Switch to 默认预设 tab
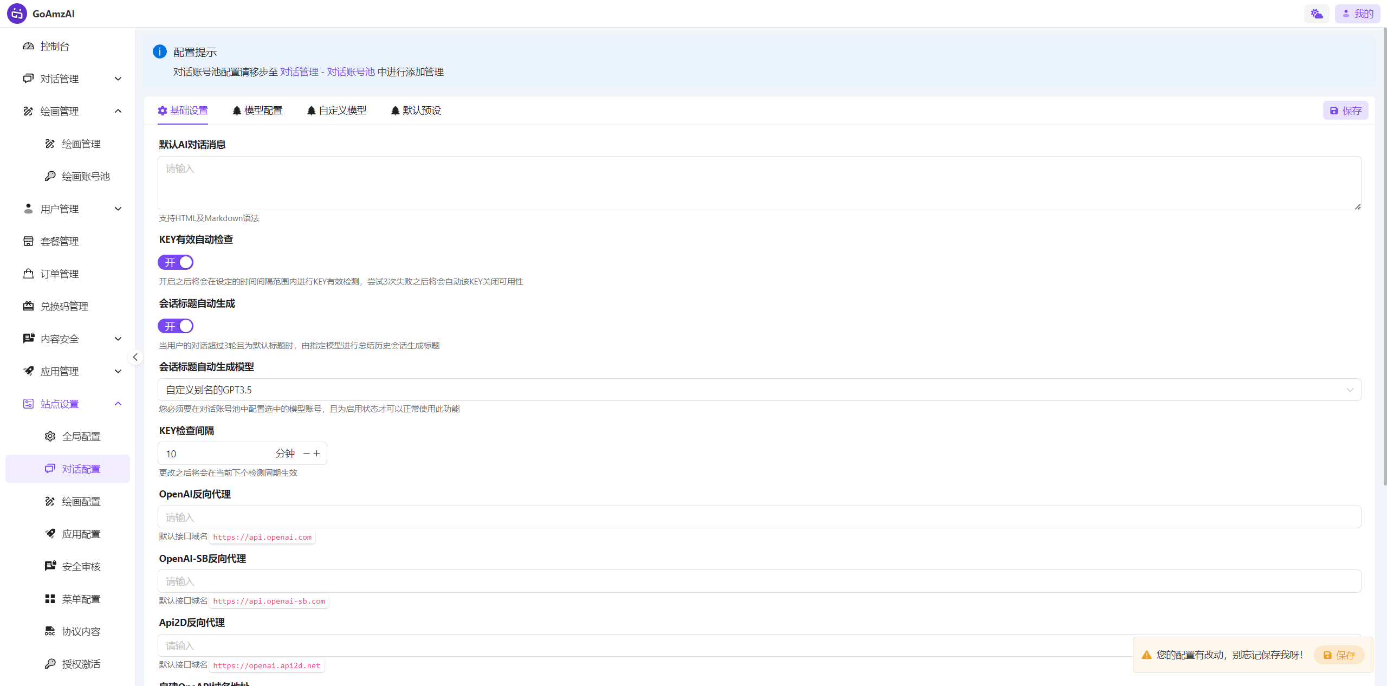 click(x=416, y=111)
